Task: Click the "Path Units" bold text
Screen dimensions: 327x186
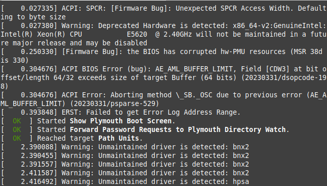Action: pos(119,139)
